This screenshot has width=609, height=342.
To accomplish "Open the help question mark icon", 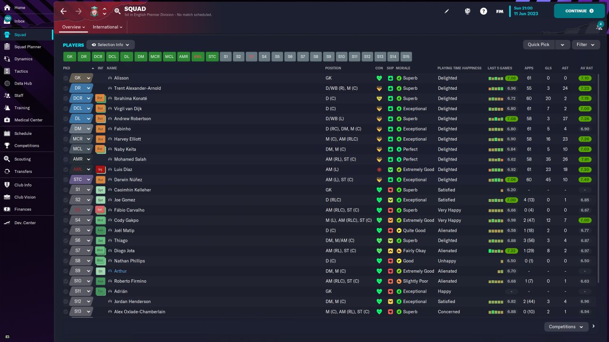I will pyautogui.click(x=483, y=11).
